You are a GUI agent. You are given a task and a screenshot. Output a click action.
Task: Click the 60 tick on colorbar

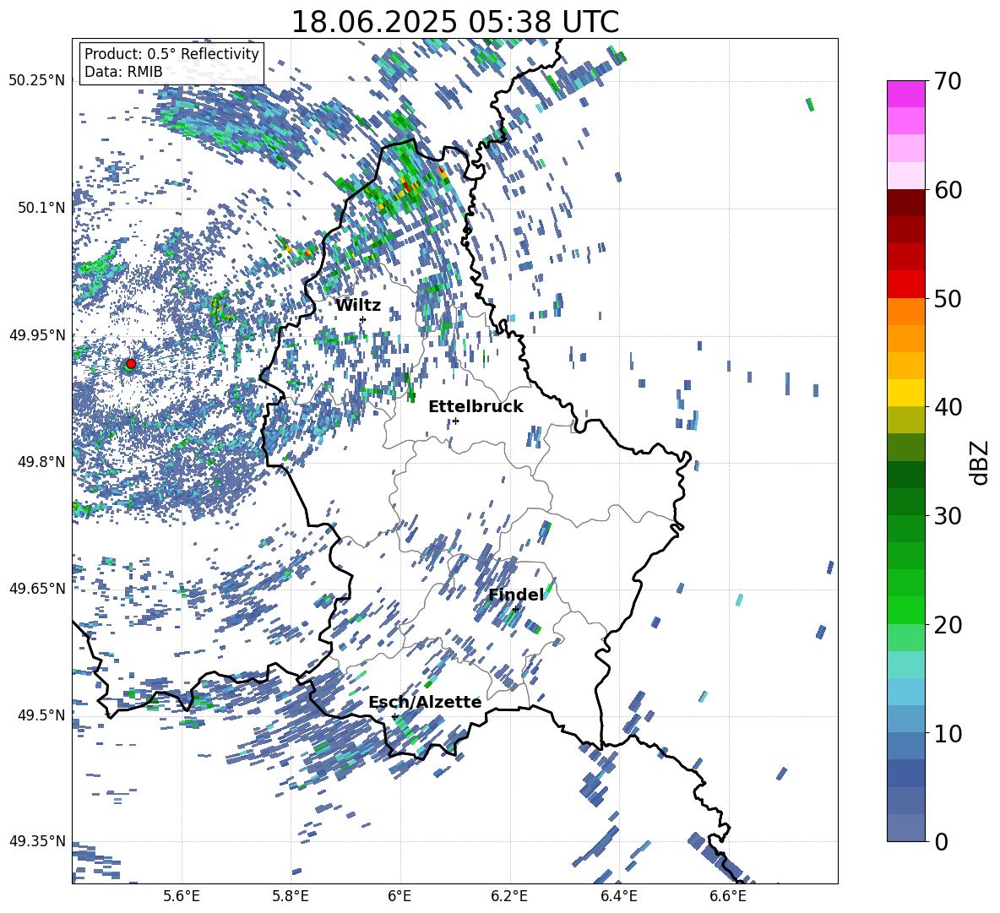[948, 190]
